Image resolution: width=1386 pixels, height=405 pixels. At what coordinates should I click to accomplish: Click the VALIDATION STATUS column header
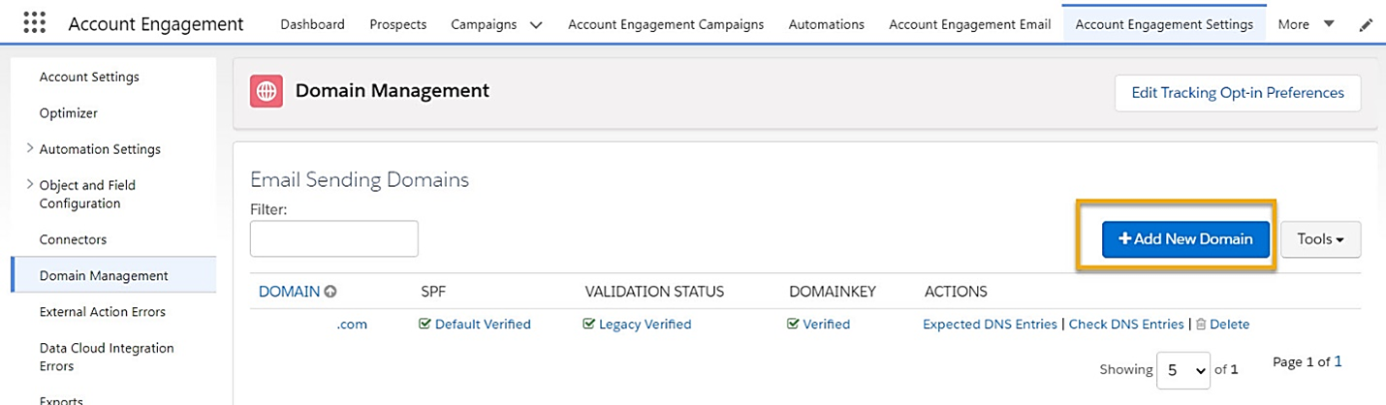point(654,292)
